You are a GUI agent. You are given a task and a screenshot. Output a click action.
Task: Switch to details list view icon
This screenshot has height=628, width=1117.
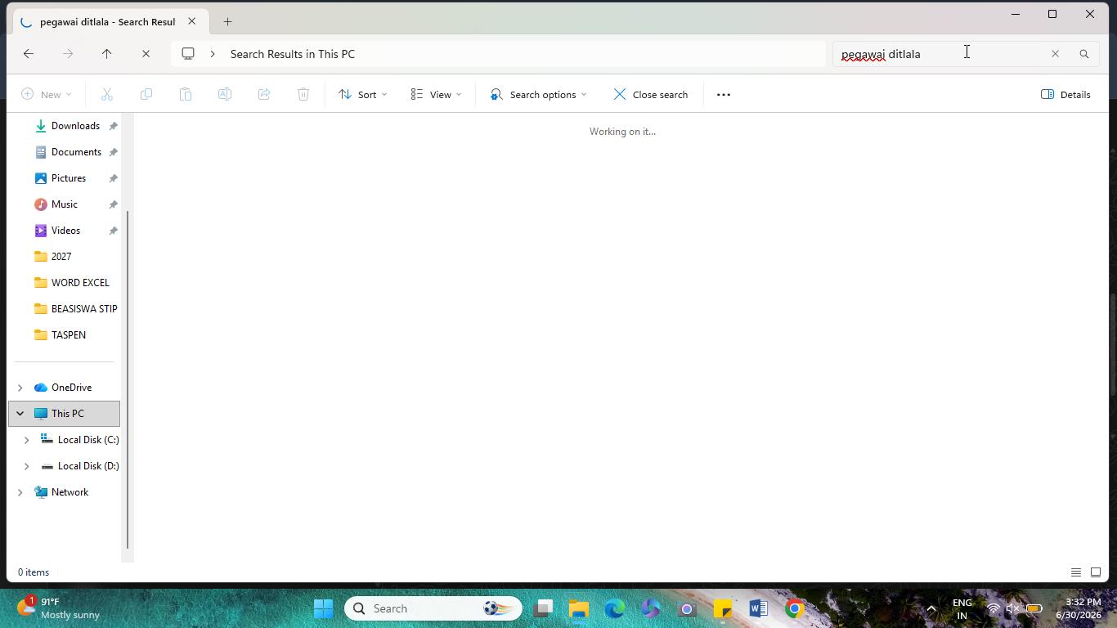pyautogui.click(x=1076, y=572)
